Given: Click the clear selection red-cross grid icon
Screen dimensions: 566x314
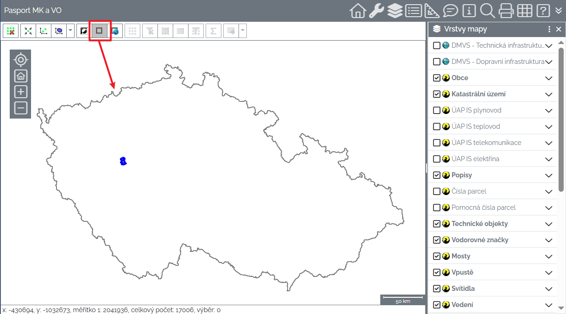Looking at the screenshot, I should click(x=11, y=31).
